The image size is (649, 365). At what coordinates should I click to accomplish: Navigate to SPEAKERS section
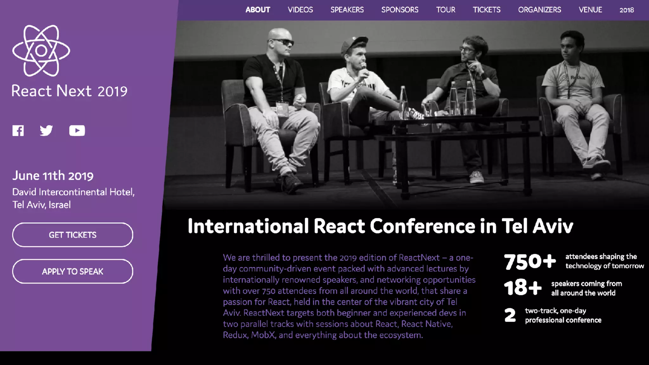click(x=347, y=10)
